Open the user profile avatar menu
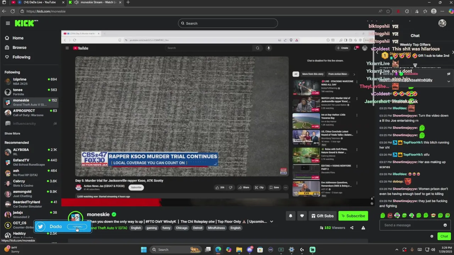 click(x=442, y=23)
